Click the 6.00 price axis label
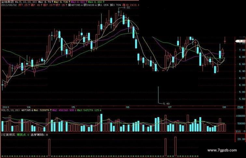This screenshot has width=246, height=158. coord(242,85)
